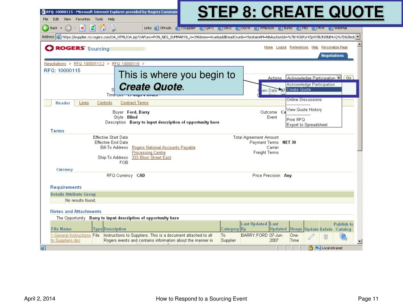
Task: Open Rogers National Accounts Payable link
Action: click(x=163, y=150)
